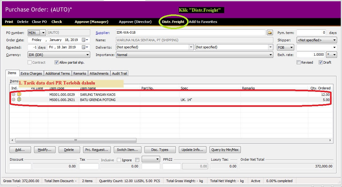Click gear icon on SARUNG TANGAN KAOS row
Image resolution: width=342 pixels, height=187 pixels.
coord(13,95)
